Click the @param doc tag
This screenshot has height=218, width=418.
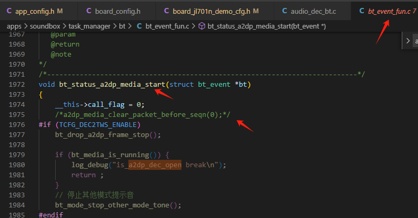(63, 34)
